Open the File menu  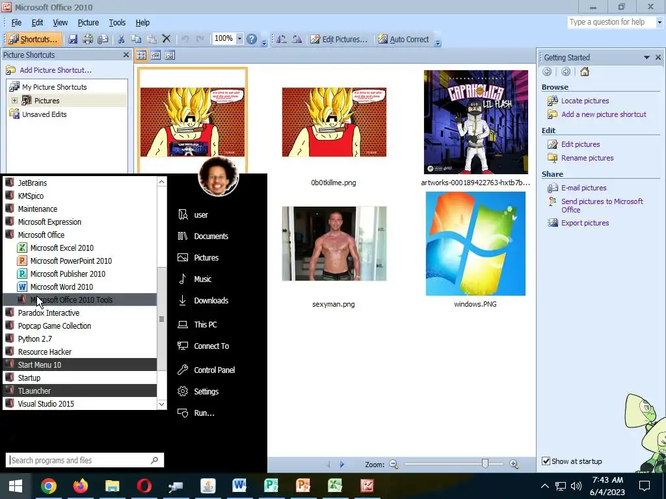click(x=16, y=23)
